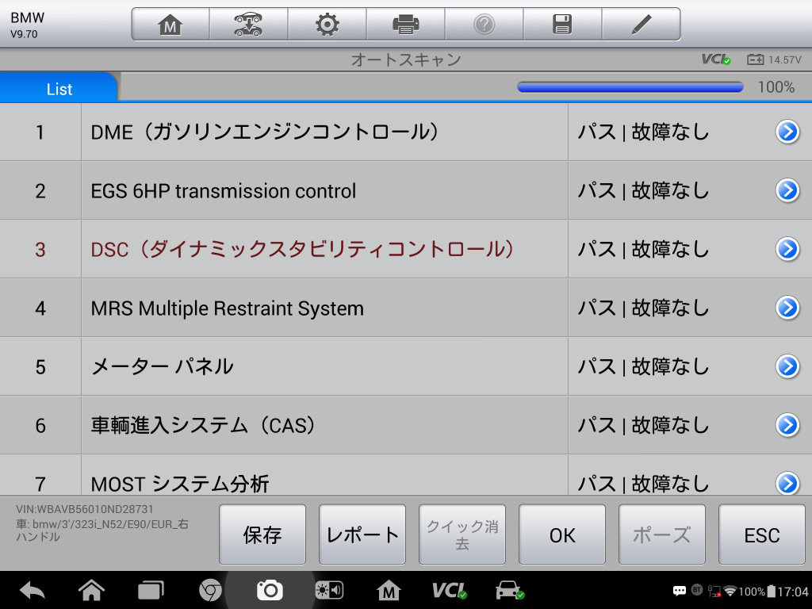Viewport: 812px width, 609px height.
Task: Launch Chrome from the navigation bar
Action: pyautogui.click(x=210, y=590)
